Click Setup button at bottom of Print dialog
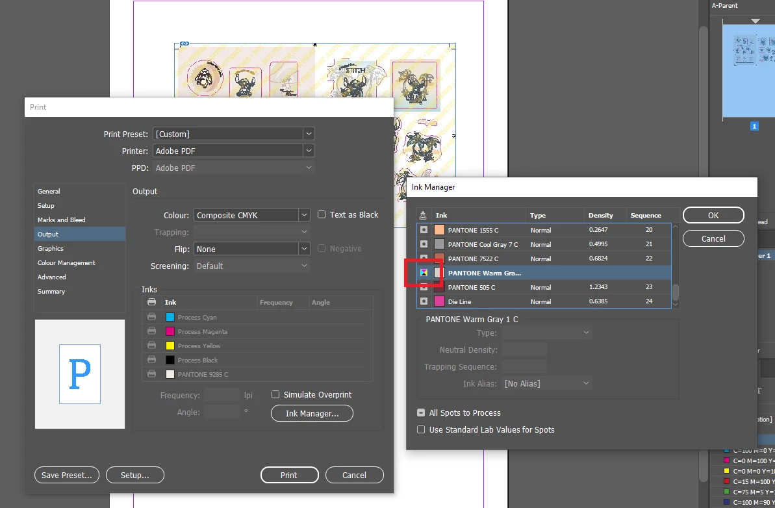 tap(135, 475)
